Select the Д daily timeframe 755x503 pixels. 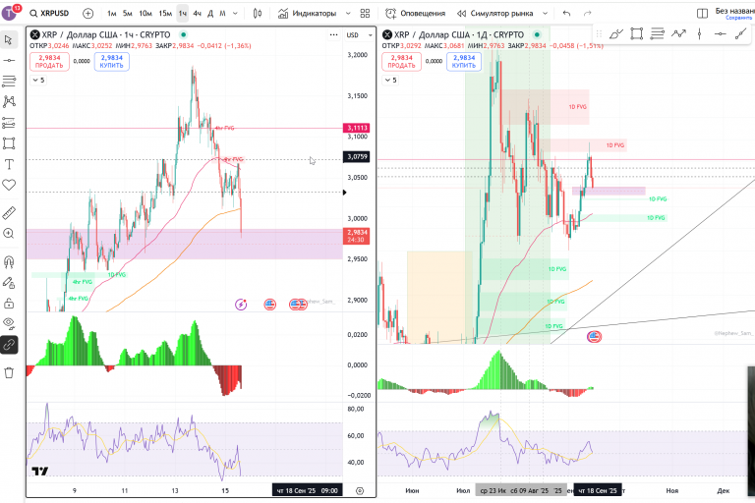click(210, 14)
